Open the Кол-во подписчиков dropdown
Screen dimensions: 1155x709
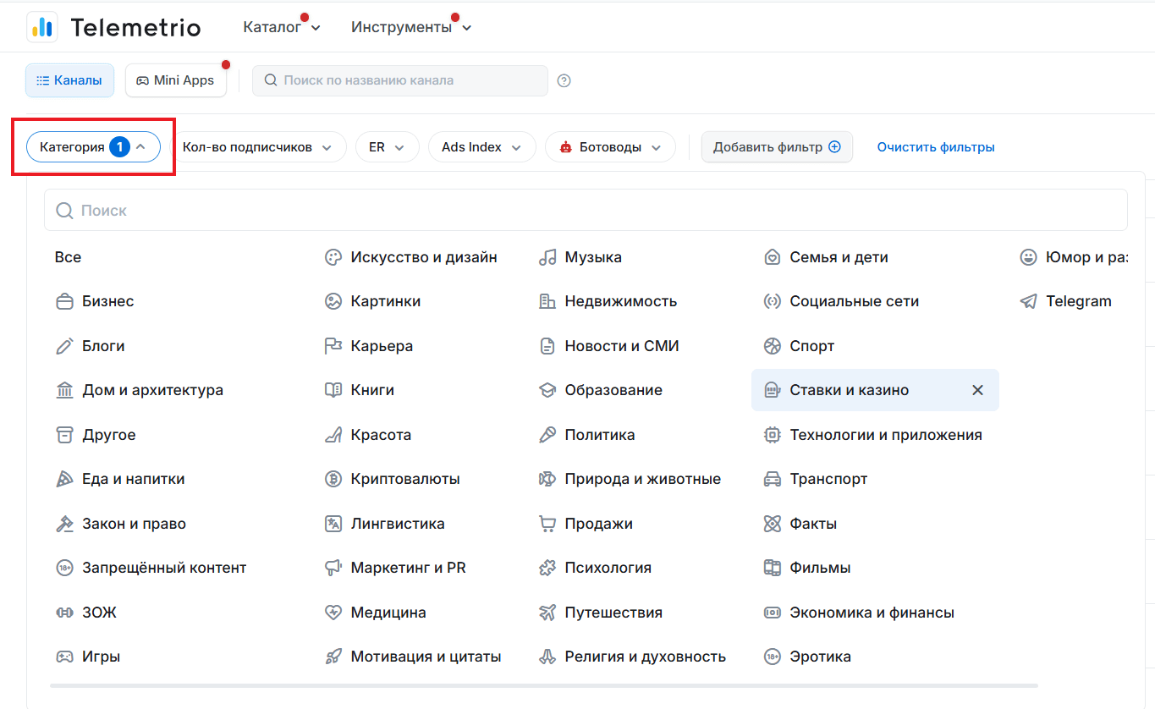click(x=257, y=147)
